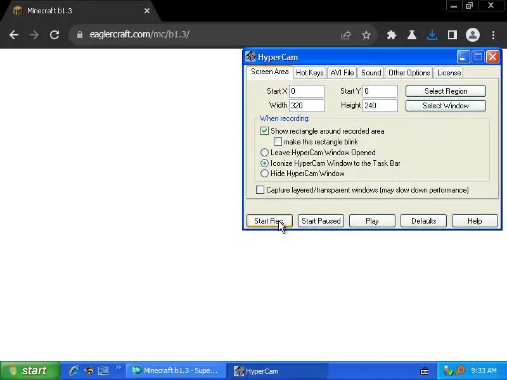The width and height of the screenshot is (507, 380).
Task: Click the Start Rec. button
Action: 269,221
